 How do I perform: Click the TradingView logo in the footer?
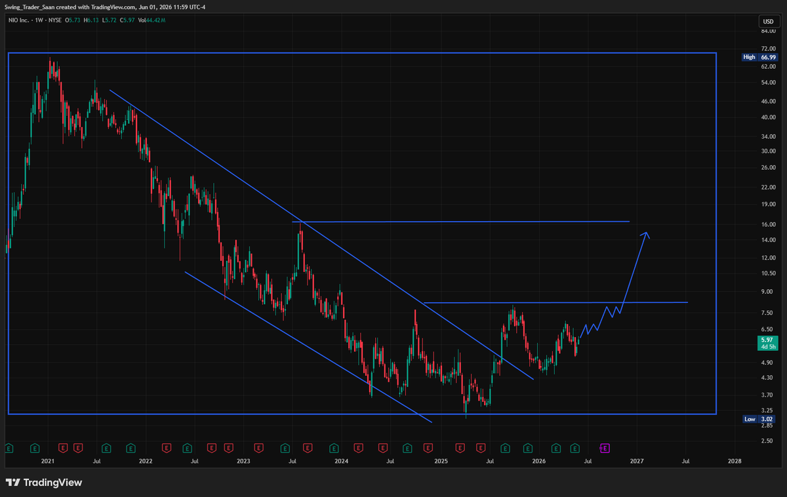pyautogui.click(x=44, y=483)
